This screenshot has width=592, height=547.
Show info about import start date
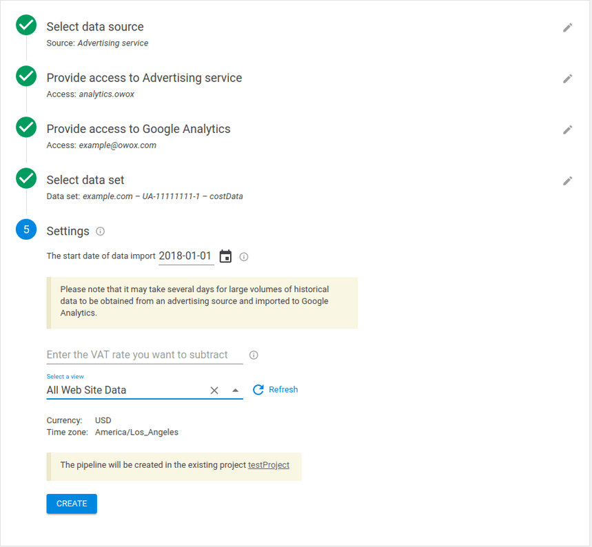(244, 257)
